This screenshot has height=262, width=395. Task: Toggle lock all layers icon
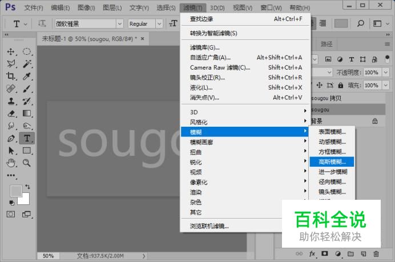pos(341,86)
